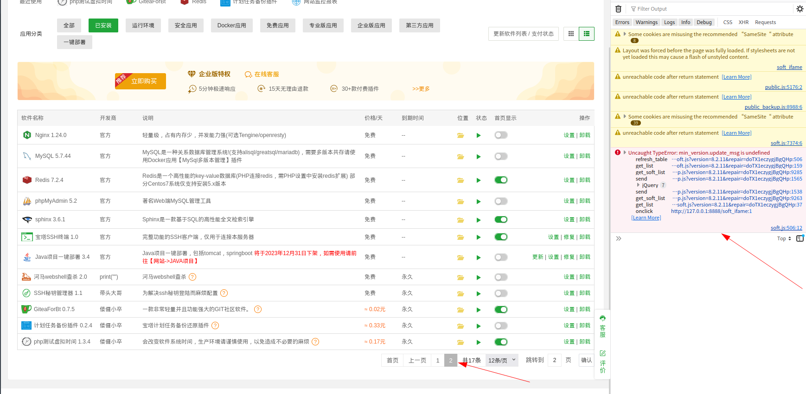Click the 宝塔SSH终端 terminal icon
Viewport: 806px width, 394px height.
tap(27, 237)
